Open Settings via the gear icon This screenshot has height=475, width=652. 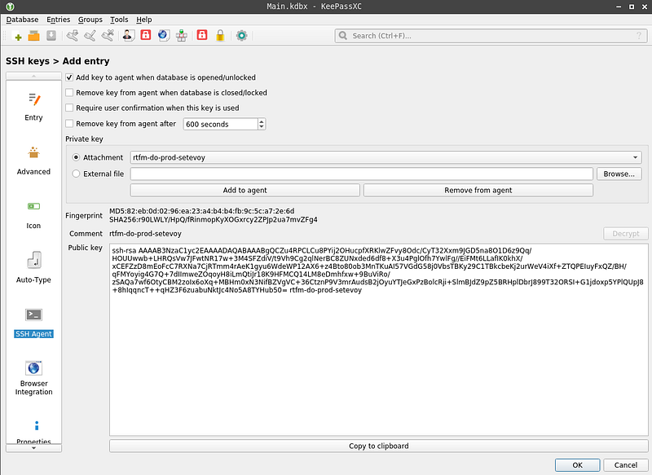tap(241, 36)
